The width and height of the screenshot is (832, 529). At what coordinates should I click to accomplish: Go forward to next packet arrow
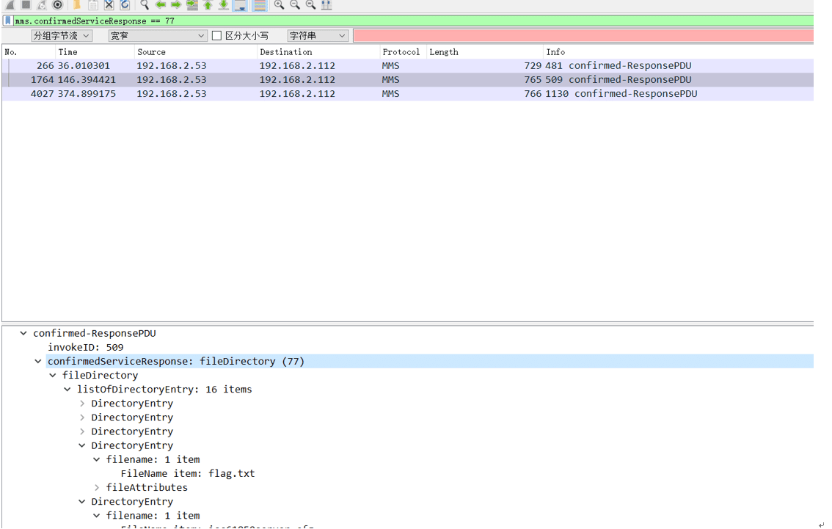tap(176, 5)
